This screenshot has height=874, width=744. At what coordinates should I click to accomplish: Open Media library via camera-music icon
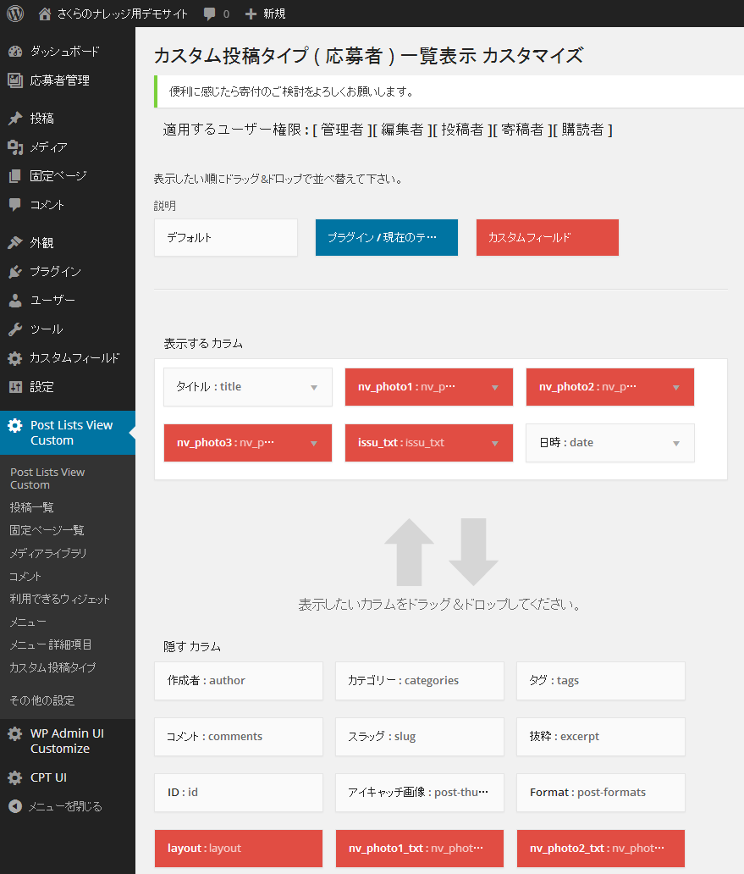point(15,147)
